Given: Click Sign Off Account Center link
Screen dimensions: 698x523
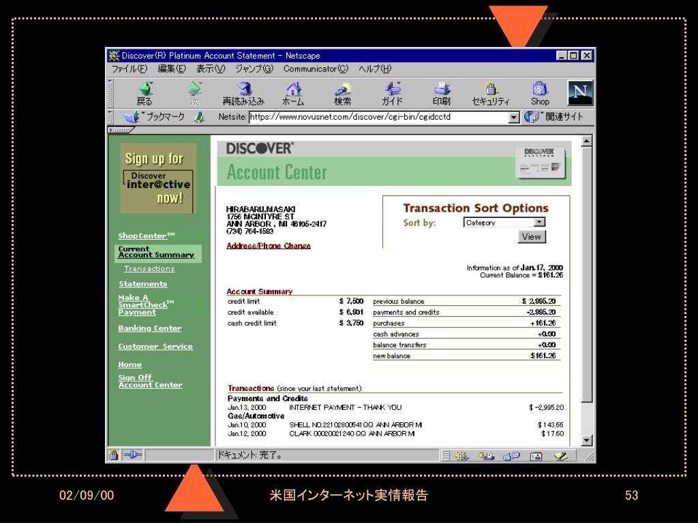Looking at the screenshot, I should click(x=150, y=381).
